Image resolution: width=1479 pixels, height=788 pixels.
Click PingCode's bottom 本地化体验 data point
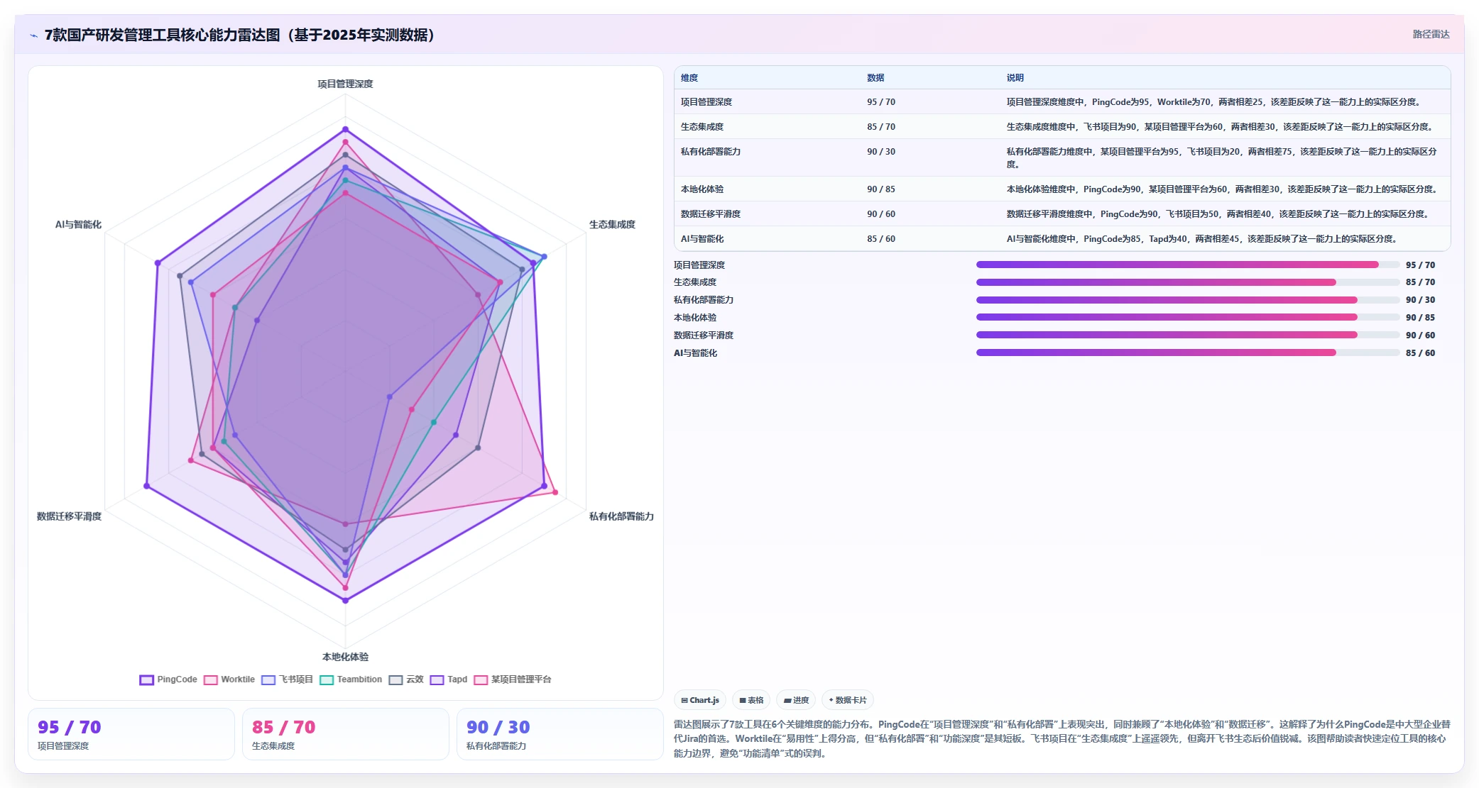(346, 600)
